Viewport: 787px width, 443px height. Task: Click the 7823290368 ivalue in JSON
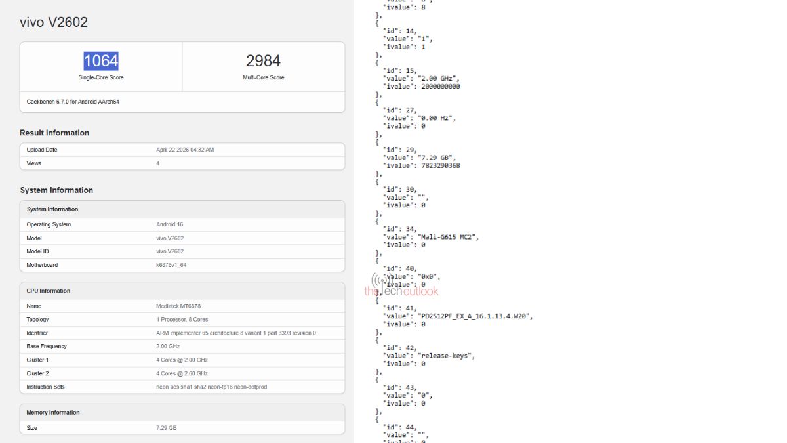click(439, 165)
